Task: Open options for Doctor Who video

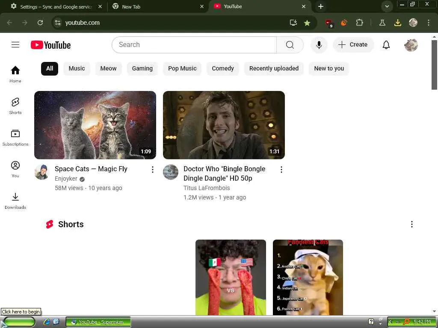Action: [x=281, y=170]
